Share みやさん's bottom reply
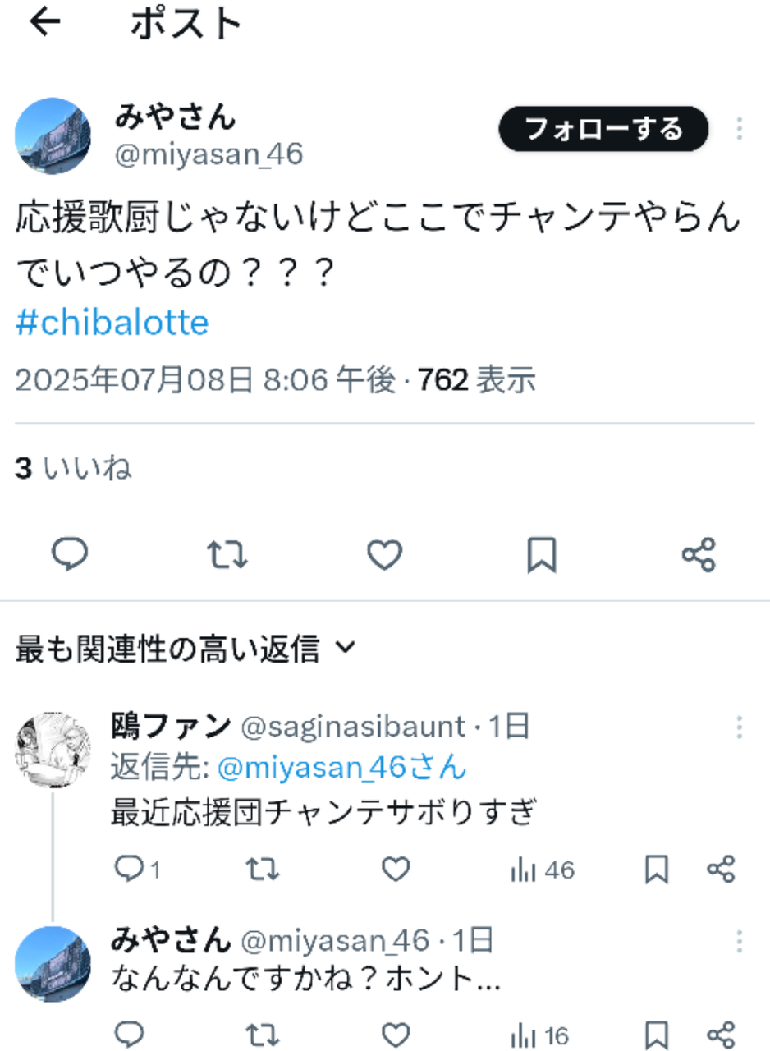The height and width of the screenshot is (1051, 770). [x=721, y=1034]
